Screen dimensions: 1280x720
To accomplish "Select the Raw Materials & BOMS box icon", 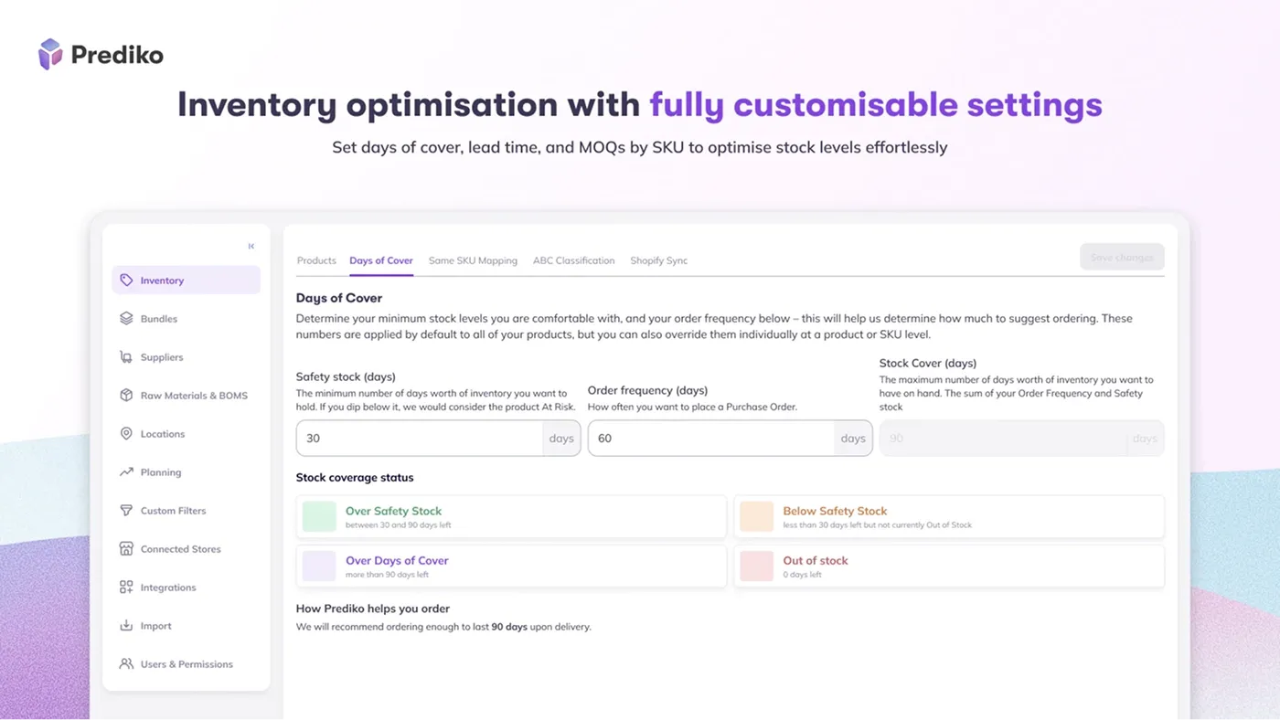I will pos(126,396).
